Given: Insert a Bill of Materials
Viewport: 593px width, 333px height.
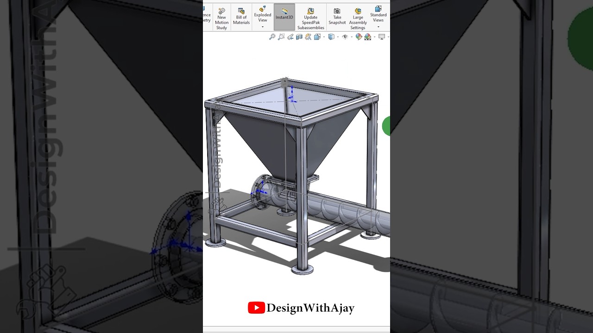Looking at the screenshot, I should tap(241, 17).
